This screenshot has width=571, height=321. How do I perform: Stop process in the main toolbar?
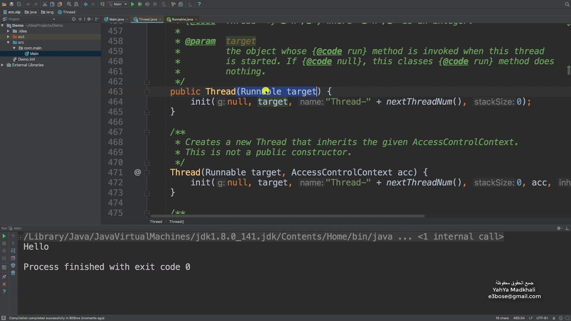click(155, 4)
